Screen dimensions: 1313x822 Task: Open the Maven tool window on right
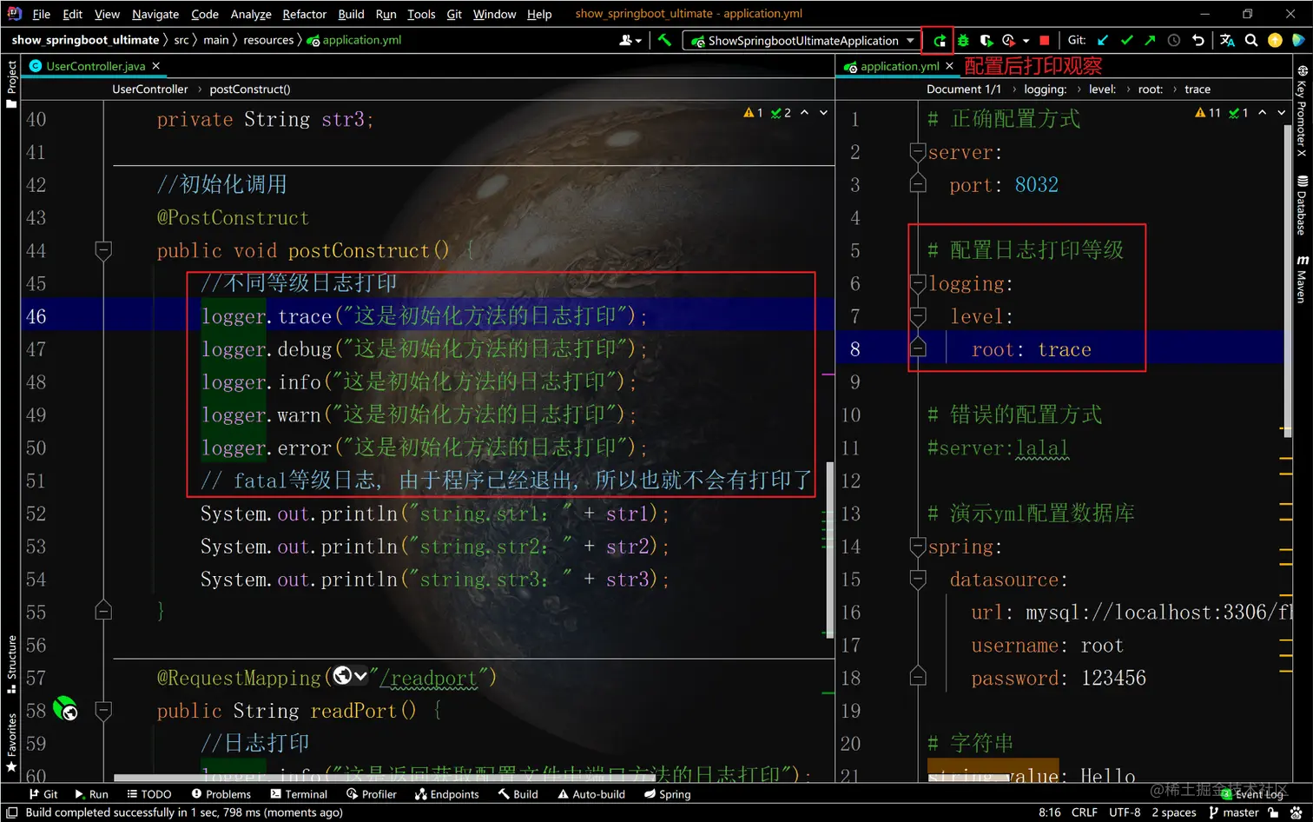[1302, 279]
